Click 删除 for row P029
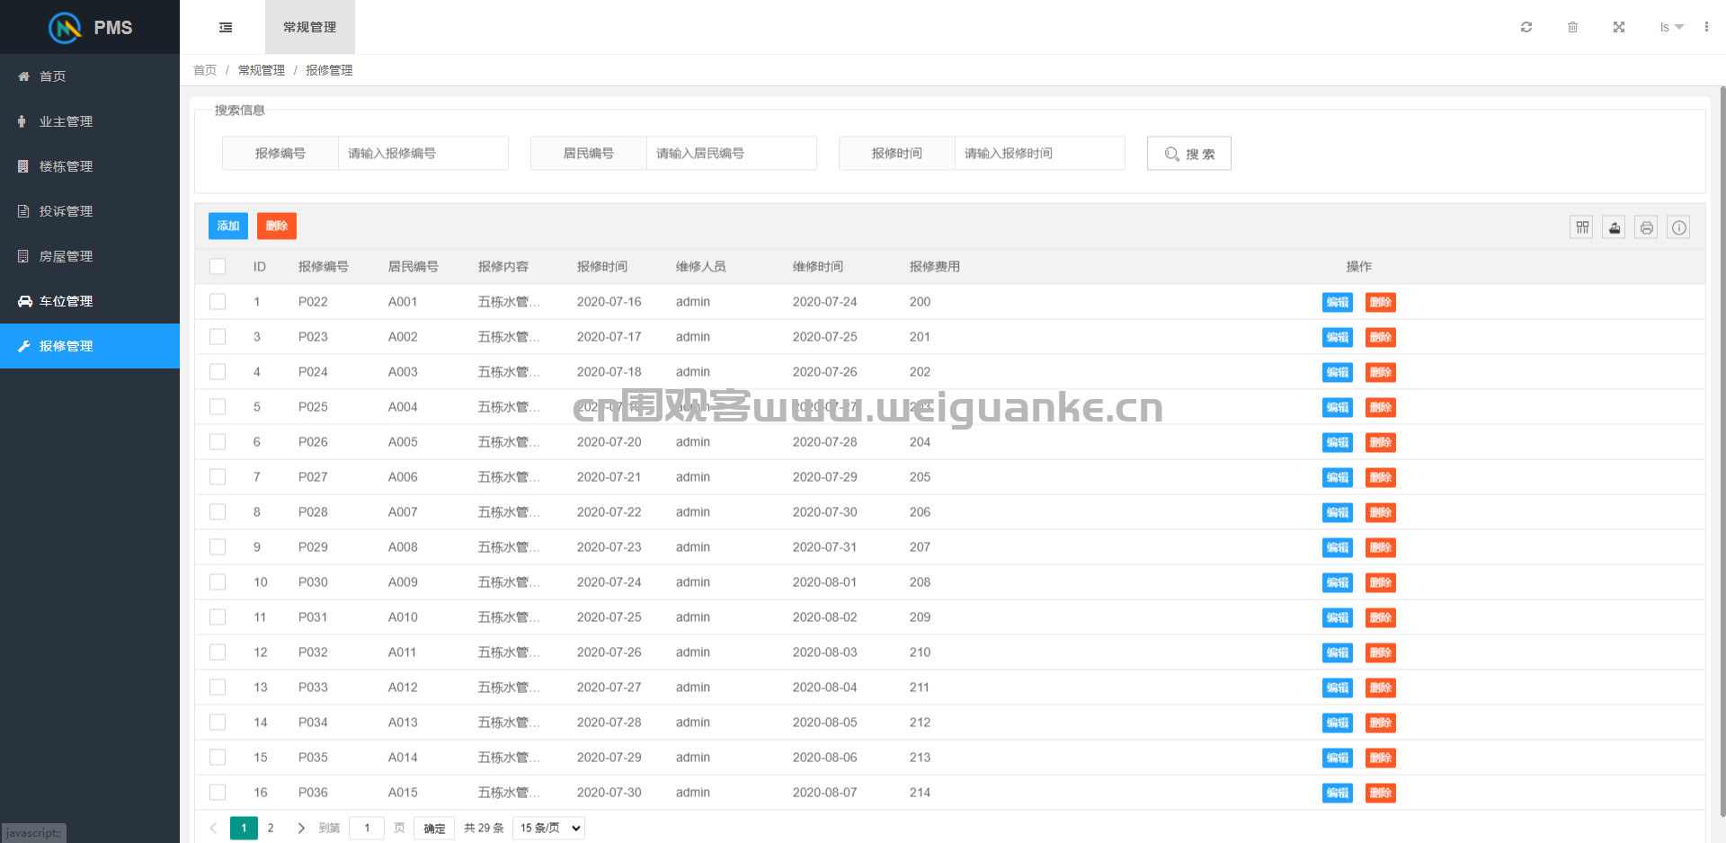The image size is (1726, 843). [x=1381, y=548]
